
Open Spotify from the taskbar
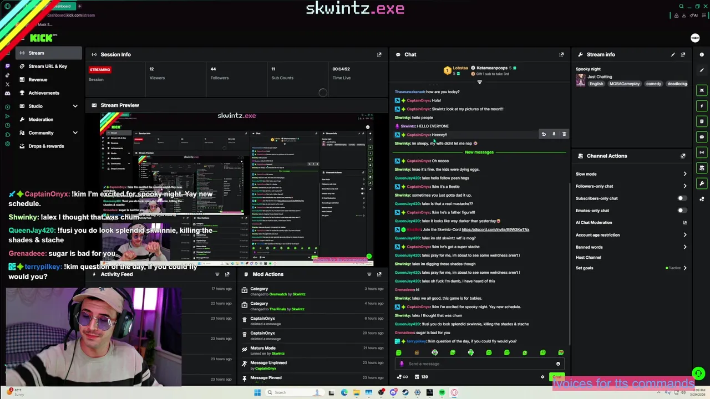click(x=442, y=392)
